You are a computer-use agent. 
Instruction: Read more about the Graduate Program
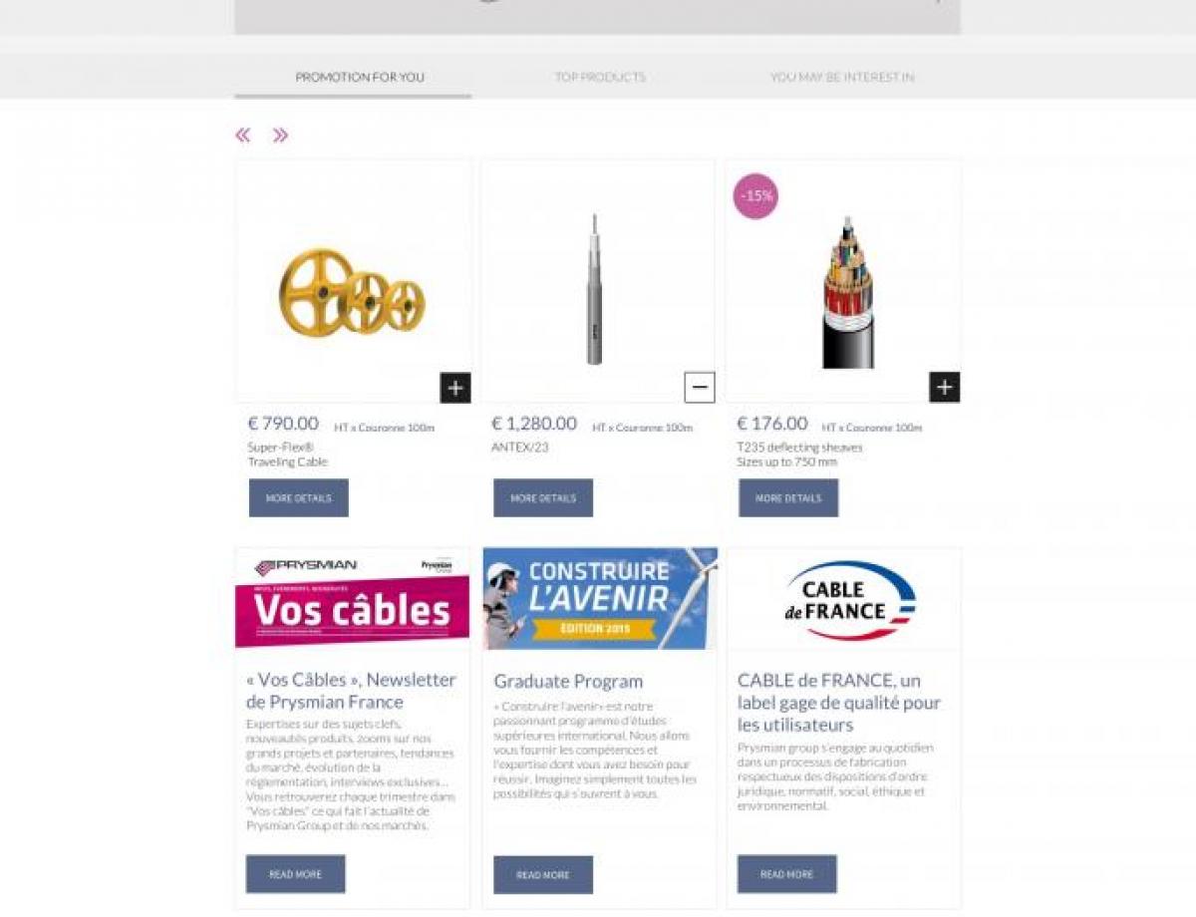(x=543, y=874)
